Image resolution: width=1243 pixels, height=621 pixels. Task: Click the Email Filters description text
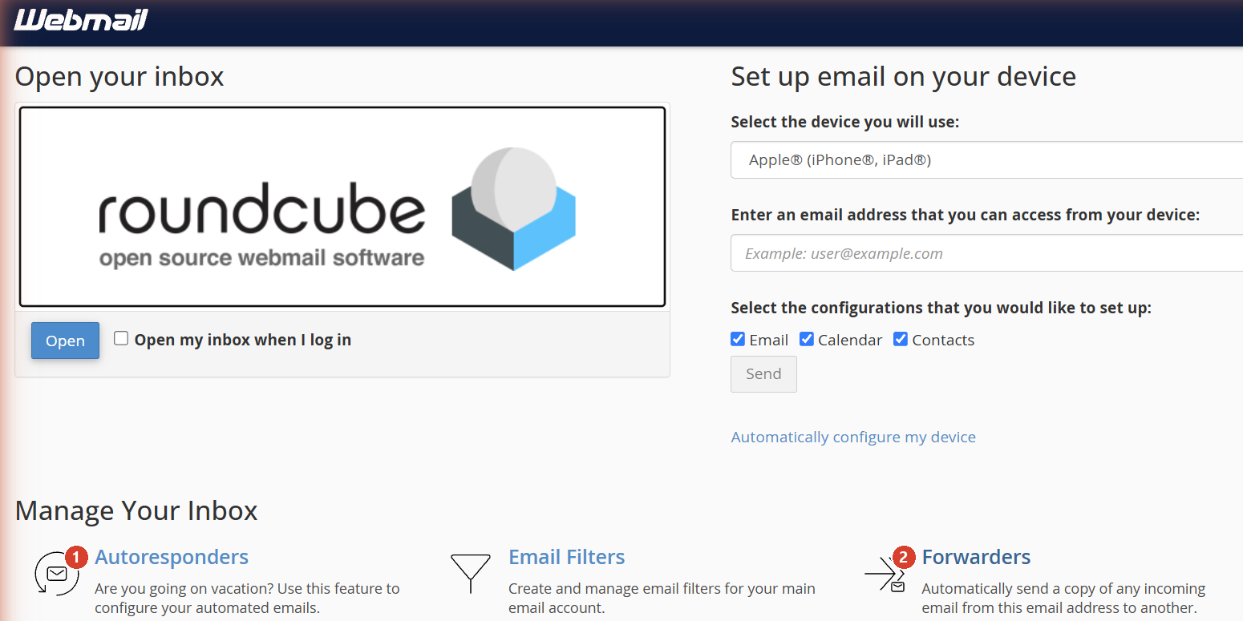tap(662, 599)
